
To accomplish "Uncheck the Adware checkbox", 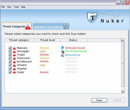I will [x=10, y=65].
